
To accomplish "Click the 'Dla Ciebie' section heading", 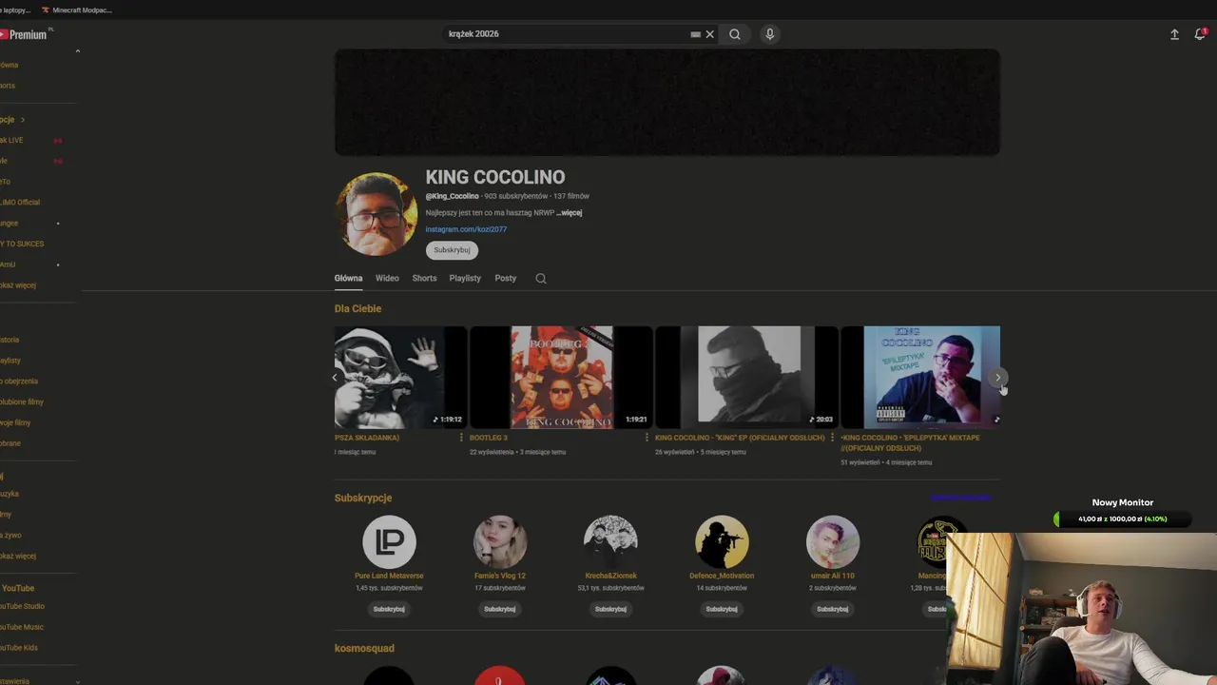I will tap(357, 308).
